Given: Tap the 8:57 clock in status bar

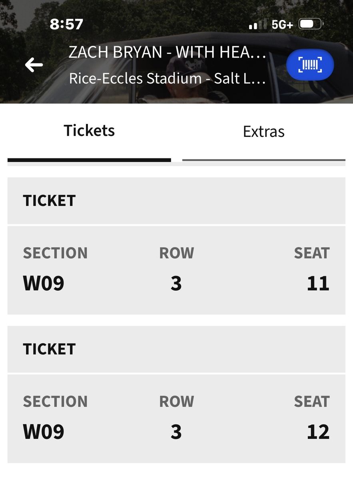Looking at the screenshot, I should tap(66, 24).
